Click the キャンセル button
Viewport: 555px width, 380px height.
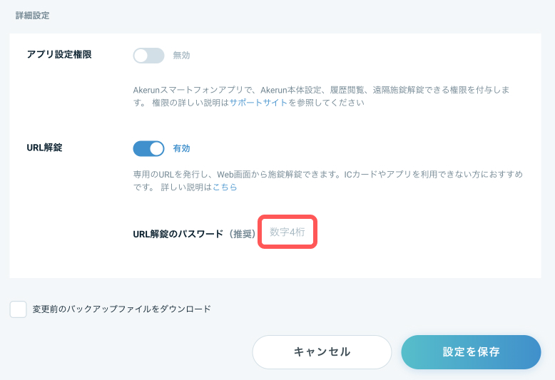click(322, 351)
